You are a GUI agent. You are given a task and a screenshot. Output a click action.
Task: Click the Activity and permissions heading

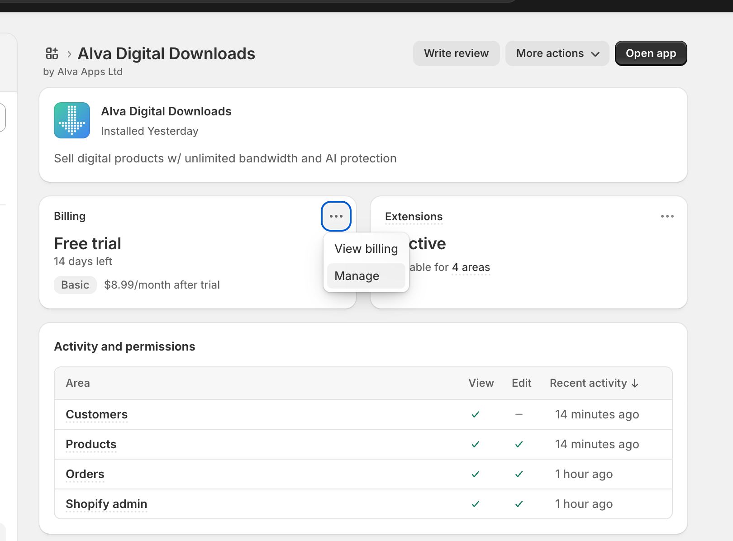[124, 346]
